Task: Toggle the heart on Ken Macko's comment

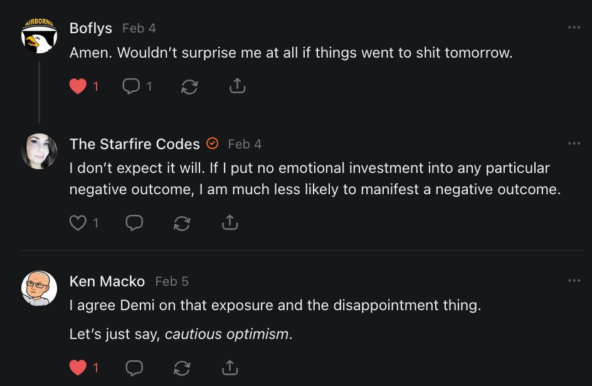Action: tap(78, 368)
